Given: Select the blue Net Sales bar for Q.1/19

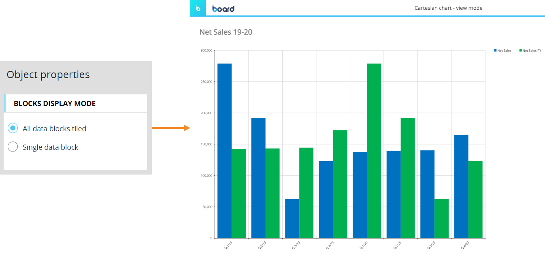Looking at the screenshot, I should [x=224, y=150].
